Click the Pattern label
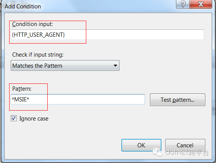Viewport: 216px width, 163px height. 22,89
